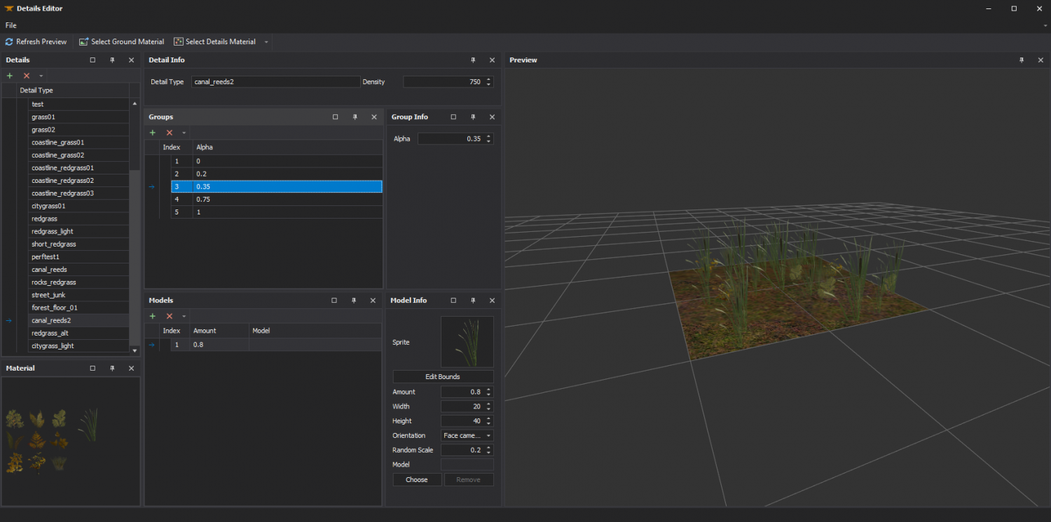This screenshot has height=522, width=1051.
Task: Toggle the pin on the Detail Info panel
Action: point(473,60)
